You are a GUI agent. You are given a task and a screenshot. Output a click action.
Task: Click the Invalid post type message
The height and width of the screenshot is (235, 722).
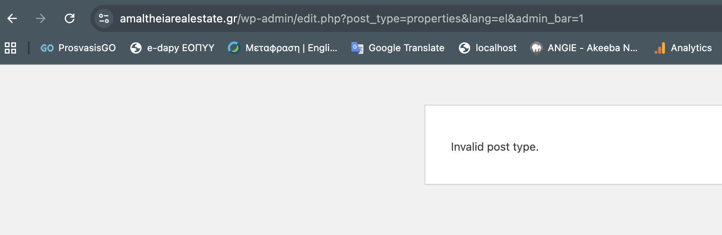(x=495, y=147)
